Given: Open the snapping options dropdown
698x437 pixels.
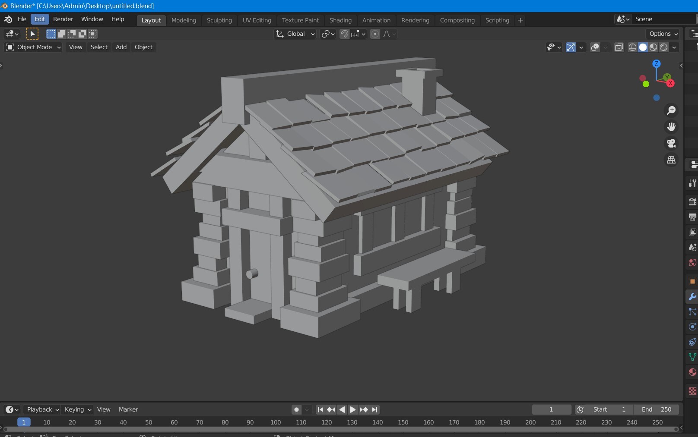Looking at the screenshot, I should 364,34.
